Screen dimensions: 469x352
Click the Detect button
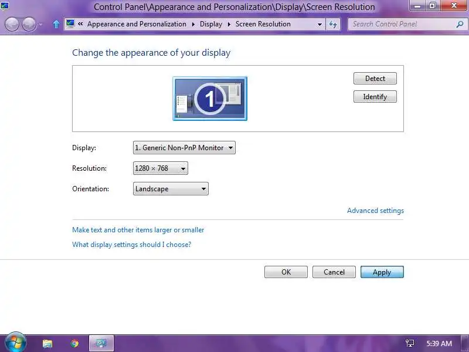pos(375,79)
